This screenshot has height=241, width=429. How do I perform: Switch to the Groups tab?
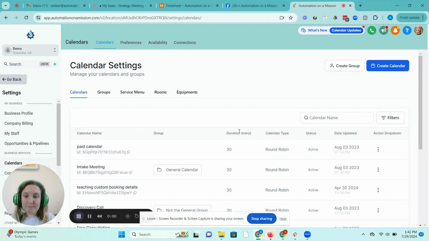[x=104, y=92]
